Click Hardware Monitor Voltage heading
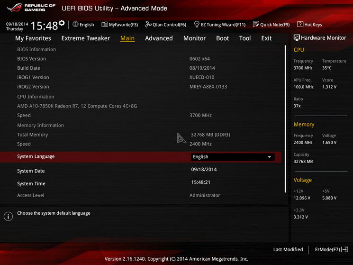The width and height of the screenshot is (353, 265). tap(303, 180)
